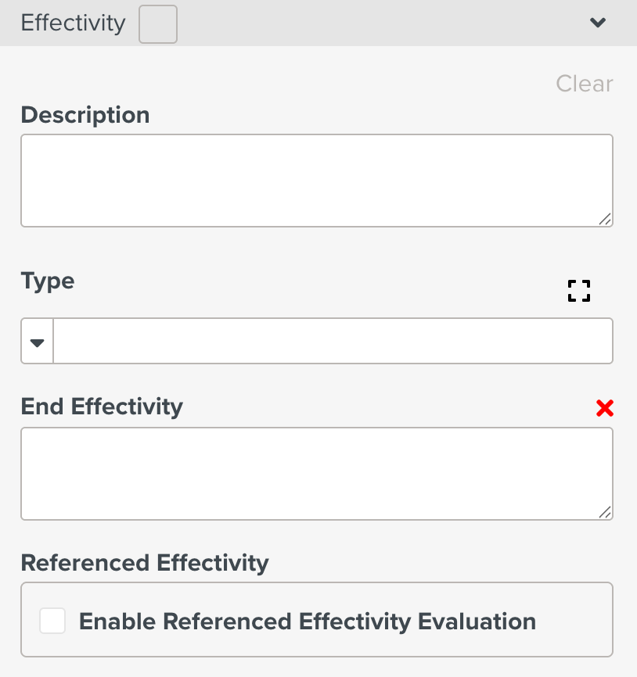Viewport: 637px width, 677px height.
Task: Open the Type combo box list
Action: click(x=36, y=341)
